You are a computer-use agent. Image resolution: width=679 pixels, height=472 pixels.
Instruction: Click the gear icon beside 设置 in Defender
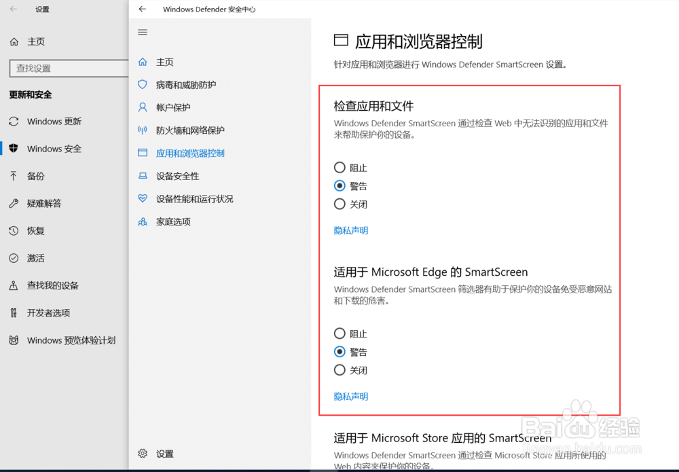[143, 454]
